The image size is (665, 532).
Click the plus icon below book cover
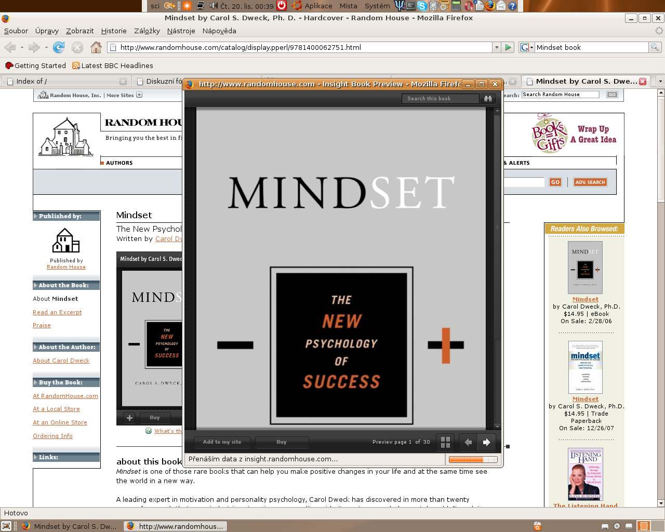coord(129,418)
